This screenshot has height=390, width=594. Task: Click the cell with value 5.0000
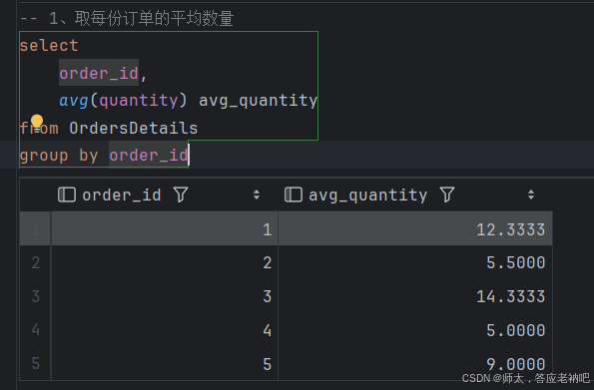415,330
